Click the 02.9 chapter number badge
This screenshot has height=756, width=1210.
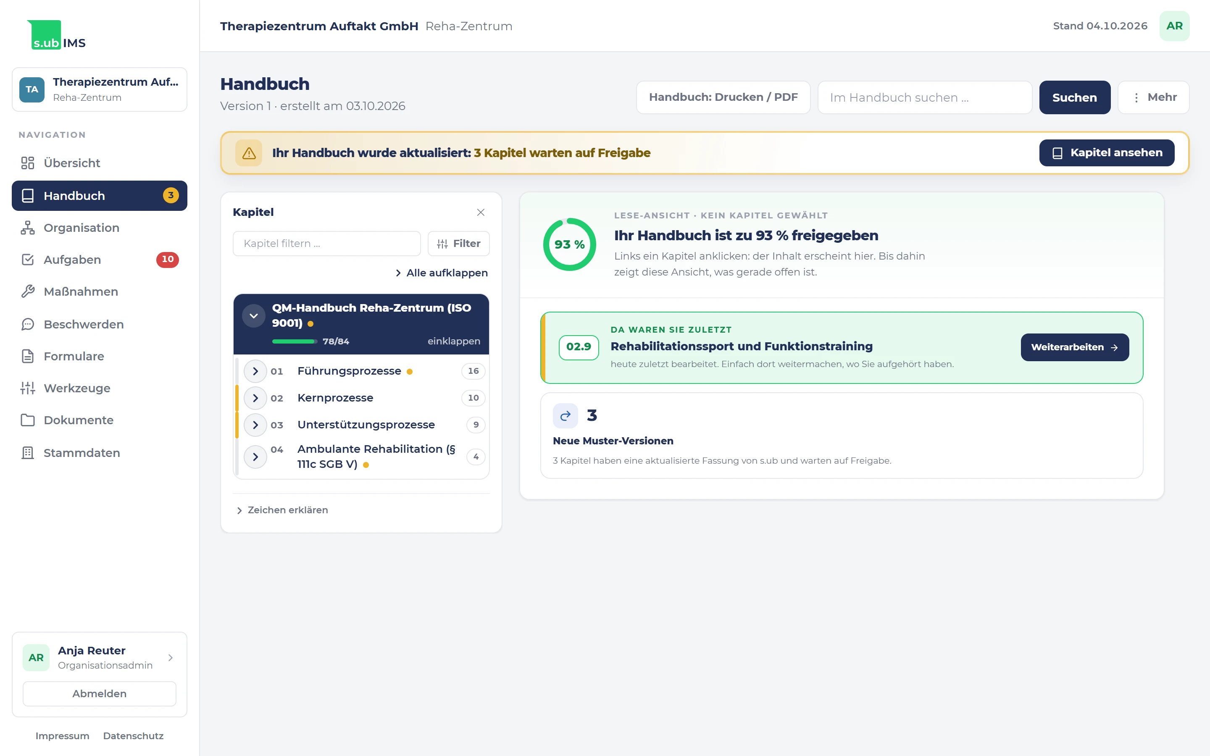pos(579,347)
